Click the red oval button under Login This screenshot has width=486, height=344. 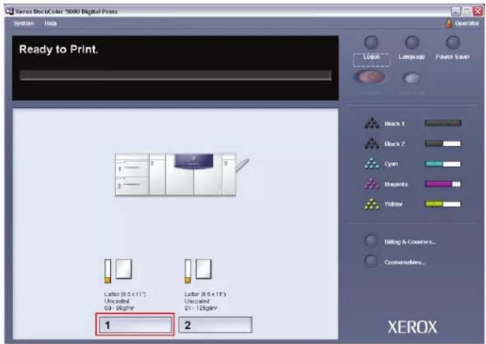click(371, 77)
